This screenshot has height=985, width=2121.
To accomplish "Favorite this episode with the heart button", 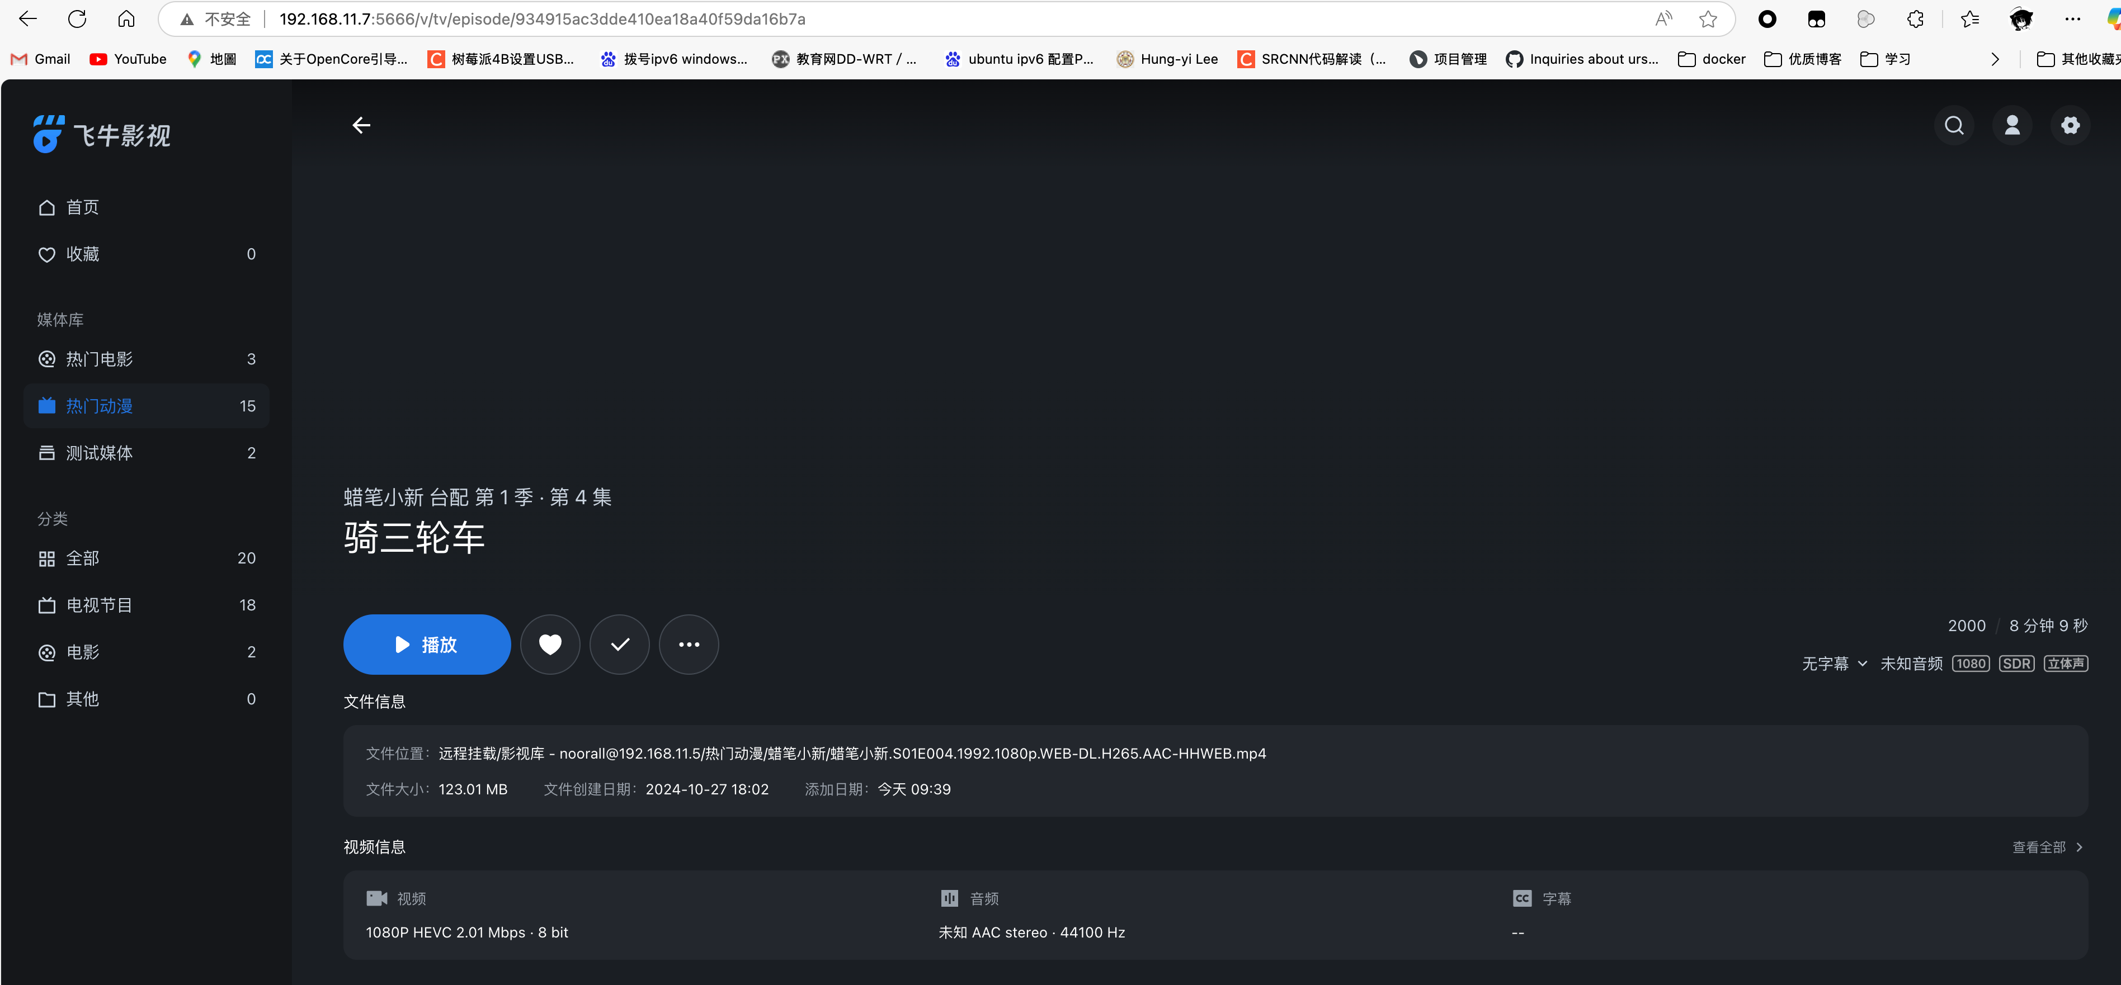I will (x=550, y=645).
